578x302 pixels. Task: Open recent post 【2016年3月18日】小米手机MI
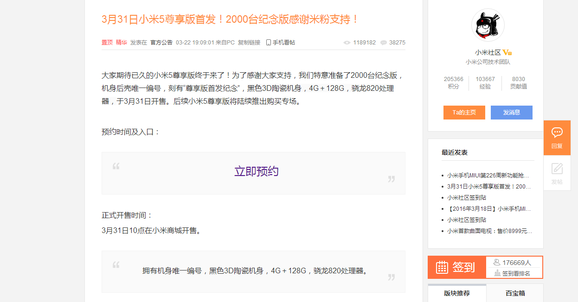(488, 209)
